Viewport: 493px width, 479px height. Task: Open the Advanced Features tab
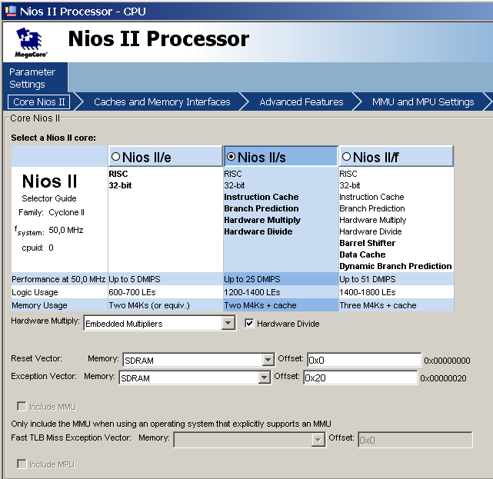click(x=301, y=101)
